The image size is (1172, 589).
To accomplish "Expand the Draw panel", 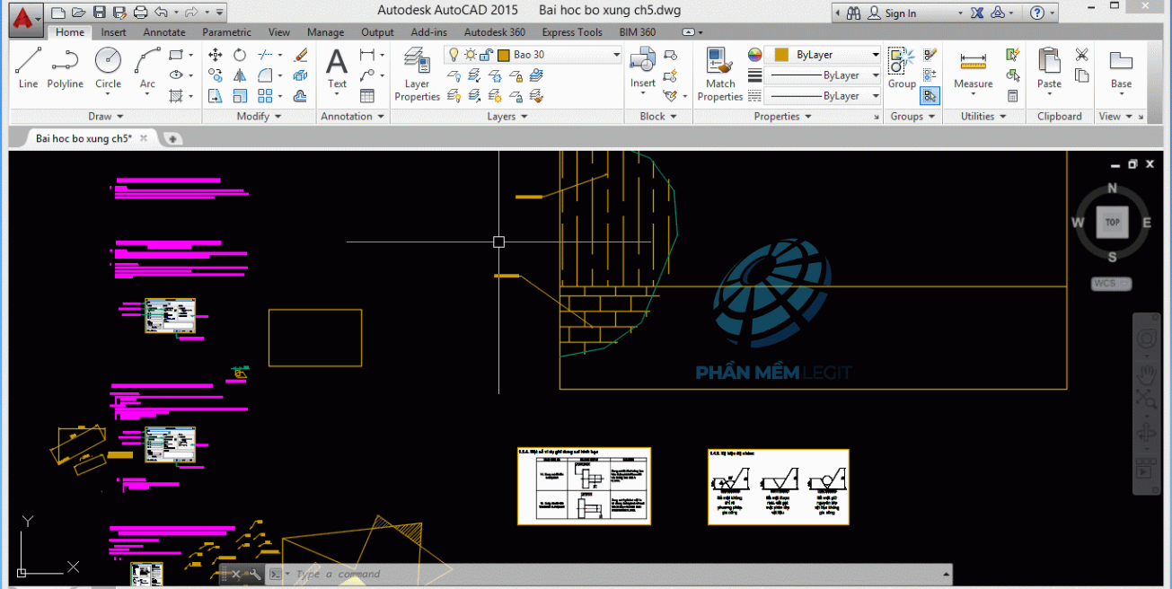I will pyautogui.click(x=106, y=117).
